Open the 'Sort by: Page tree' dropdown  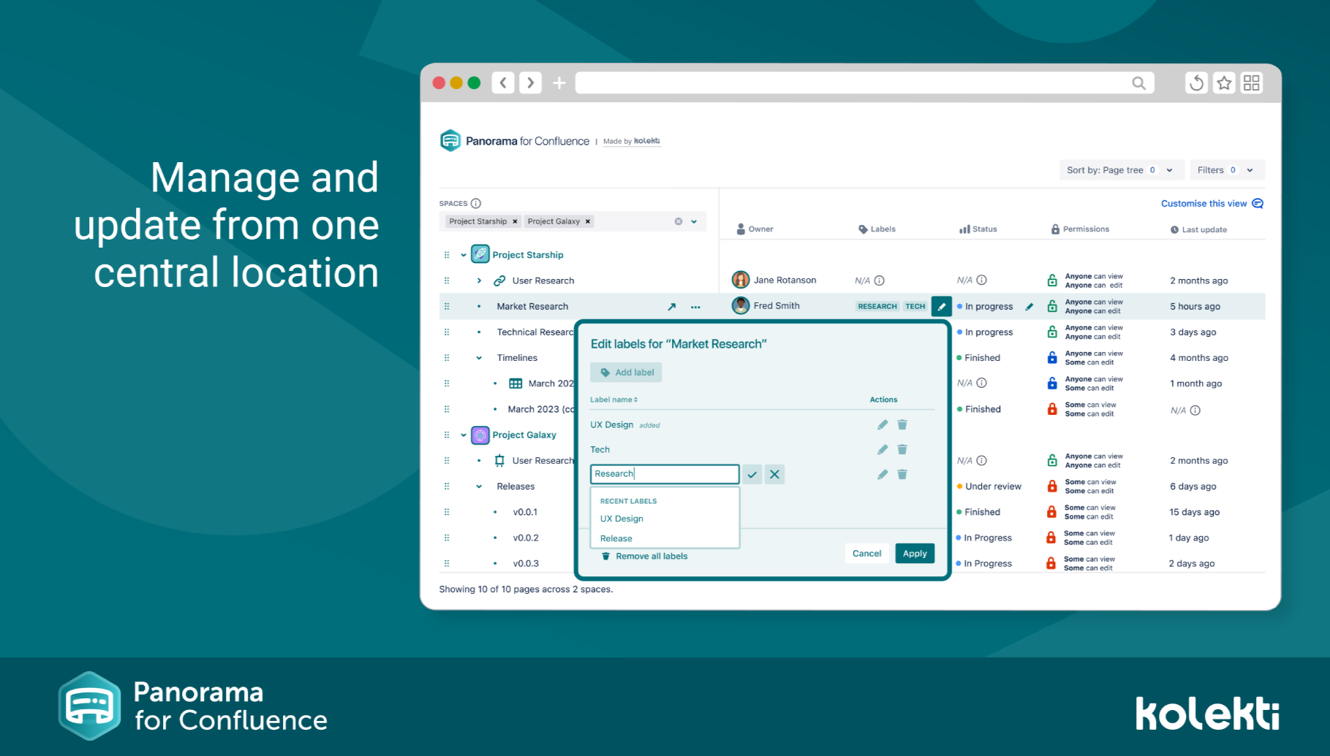click(x=1120, y=170)
